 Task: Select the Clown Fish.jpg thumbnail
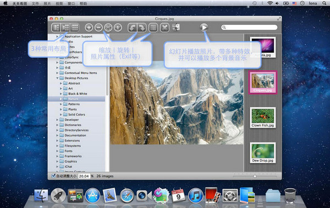click(263, 118)
